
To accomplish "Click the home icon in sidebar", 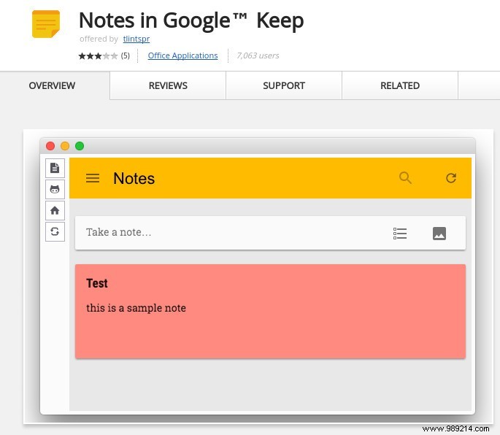I will (55, 210).
